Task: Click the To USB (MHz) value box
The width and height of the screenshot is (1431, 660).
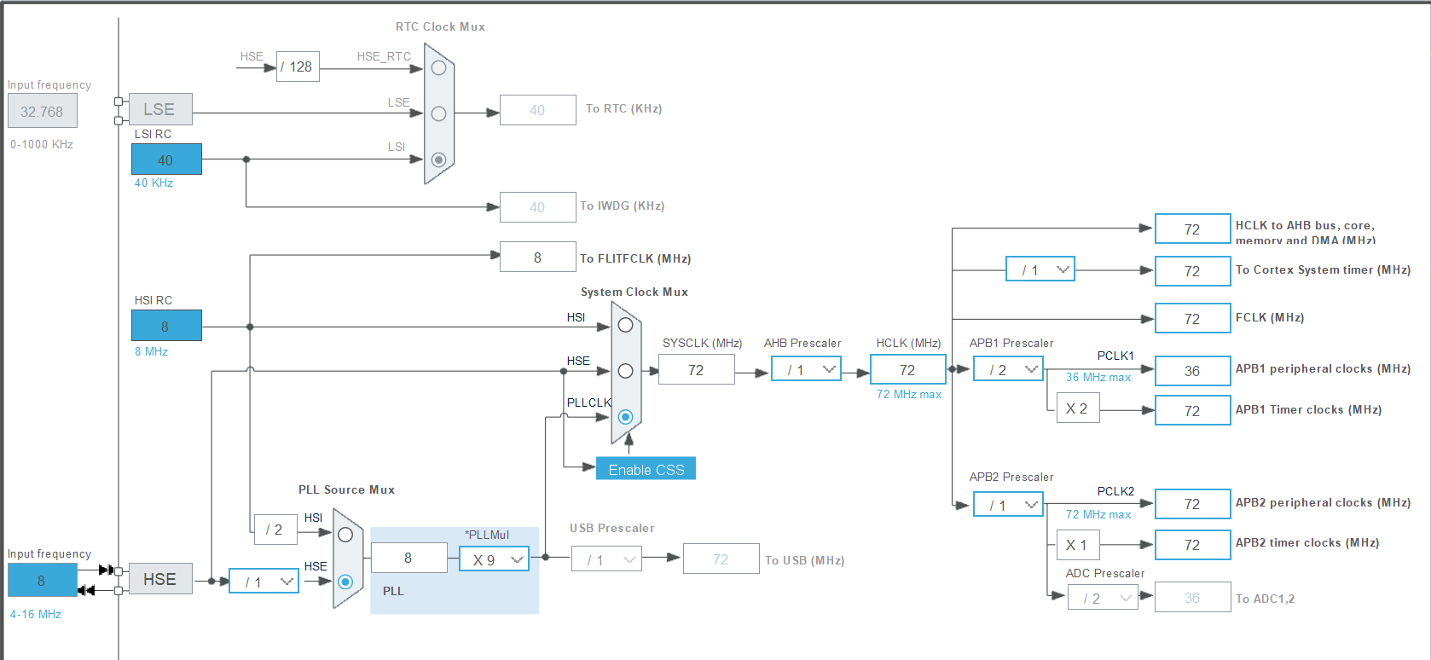Action: (x=721, y=559)
